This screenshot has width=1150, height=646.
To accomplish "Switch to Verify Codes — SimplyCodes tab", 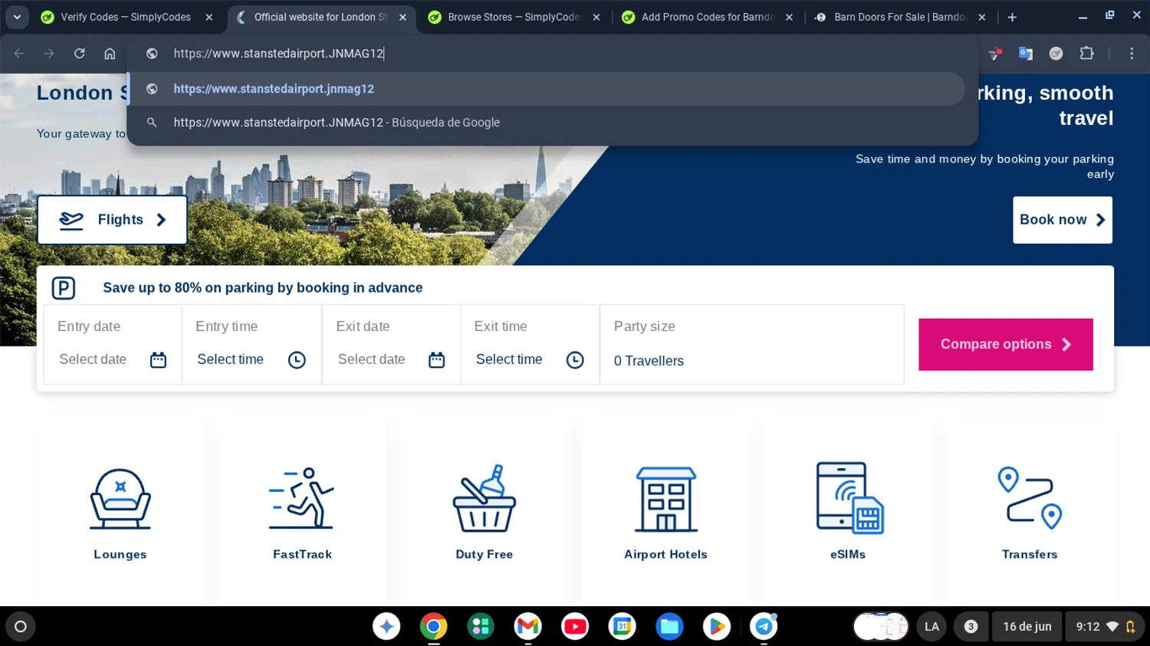I will pyautogui.click(x=126, y=17).
